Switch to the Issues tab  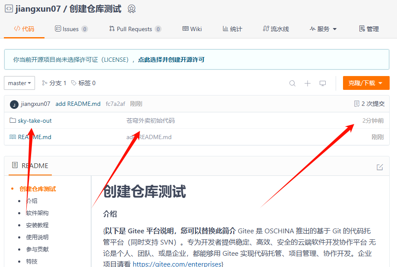[70, 29]
